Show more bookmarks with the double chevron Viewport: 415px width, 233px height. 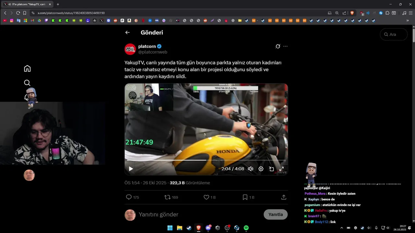coord(408,20)
